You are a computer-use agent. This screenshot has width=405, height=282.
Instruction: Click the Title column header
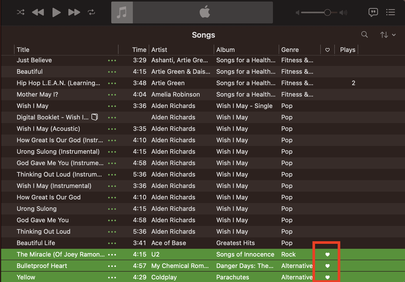[x=23, y=50]
